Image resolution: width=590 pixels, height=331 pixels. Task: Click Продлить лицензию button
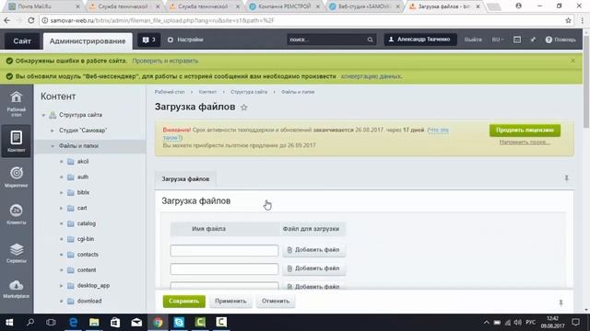coord(525,130)
